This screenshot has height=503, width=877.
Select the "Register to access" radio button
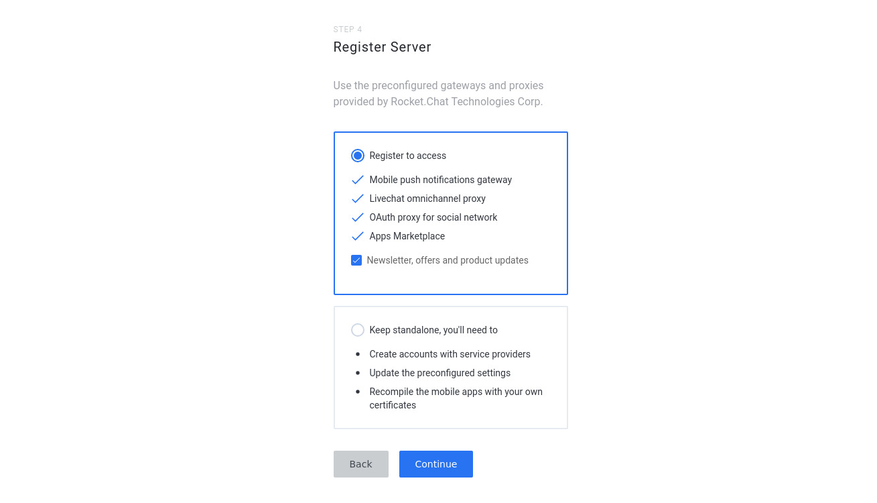point(358,156)
